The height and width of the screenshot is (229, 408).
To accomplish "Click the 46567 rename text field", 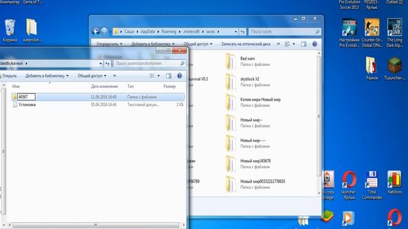I will pyautogui.click(x=26, y=97).
